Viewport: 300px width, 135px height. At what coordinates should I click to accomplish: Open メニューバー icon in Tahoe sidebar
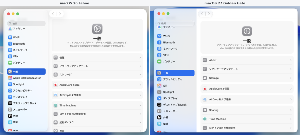pos(10,109)
